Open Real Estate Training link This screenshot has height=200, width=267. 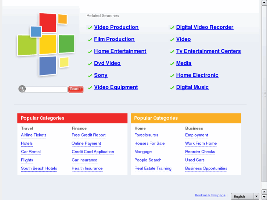153,168
